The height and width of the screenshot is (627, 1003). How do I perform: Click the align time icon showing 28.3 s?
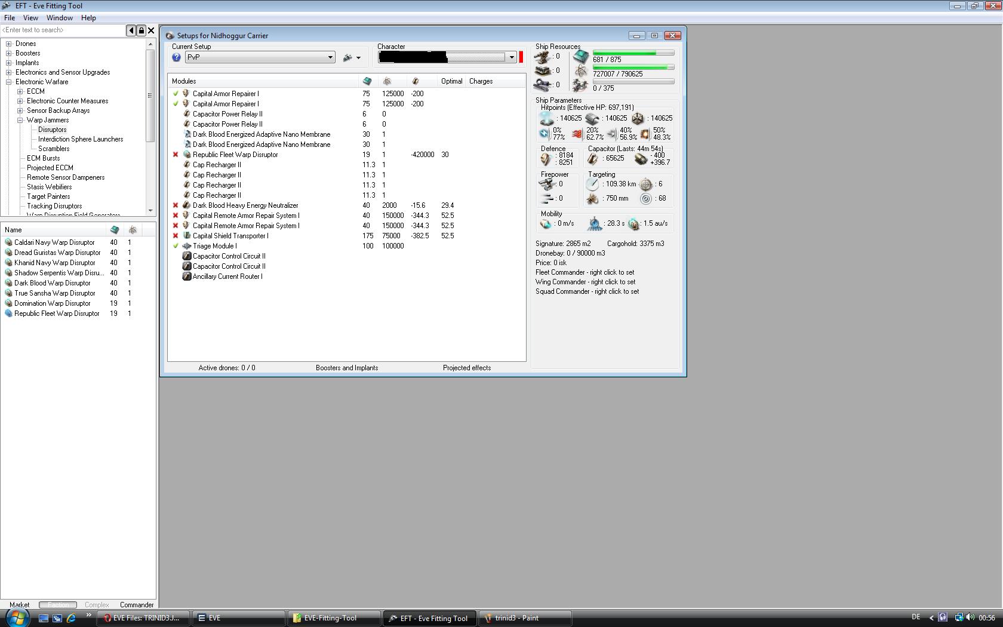tap(595, 224)
